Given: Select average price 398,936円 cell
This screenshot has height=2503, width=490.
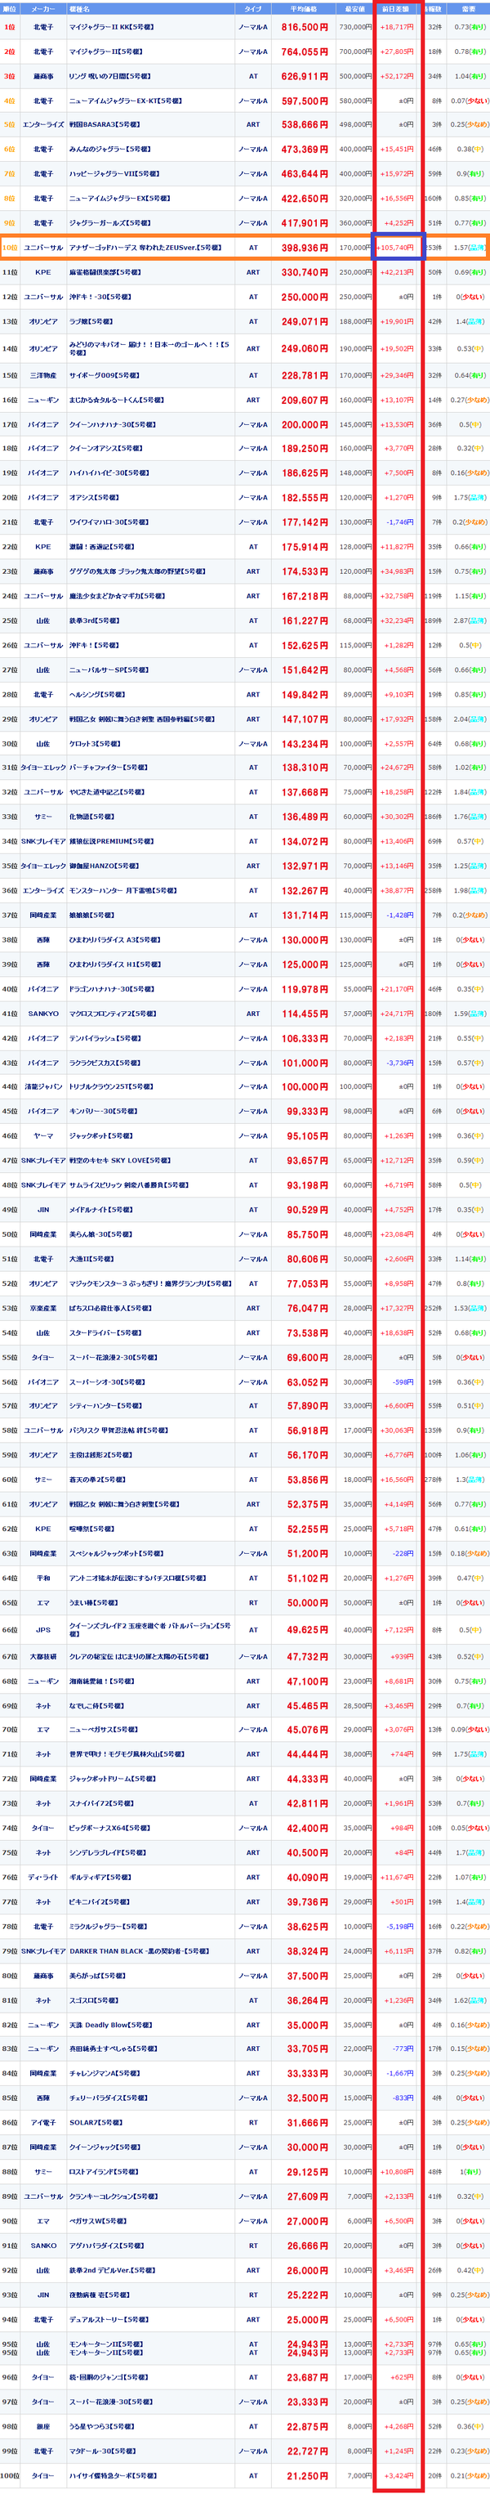Looking at the screenshot, I should (304, 248).
